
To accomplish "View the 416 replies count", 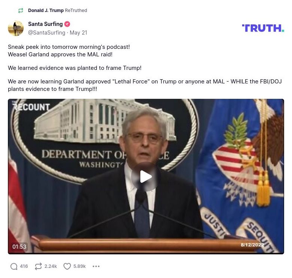I will click(24, 266).
